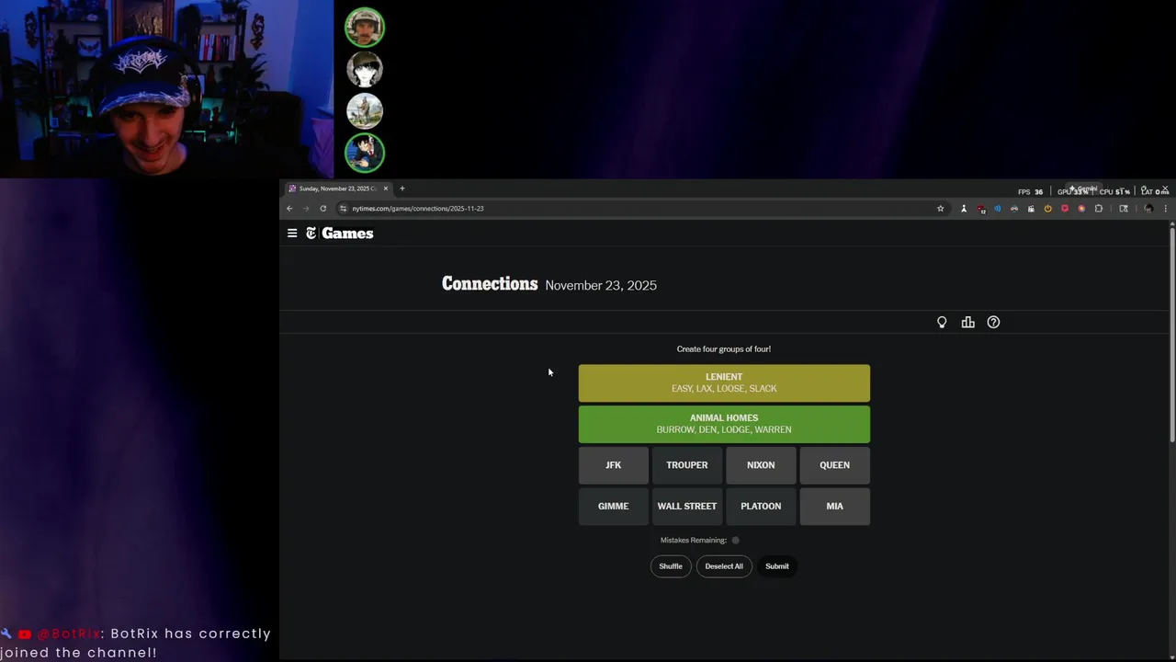
Task: Click the Shuffle button
Action: click(x=671, y=566)
